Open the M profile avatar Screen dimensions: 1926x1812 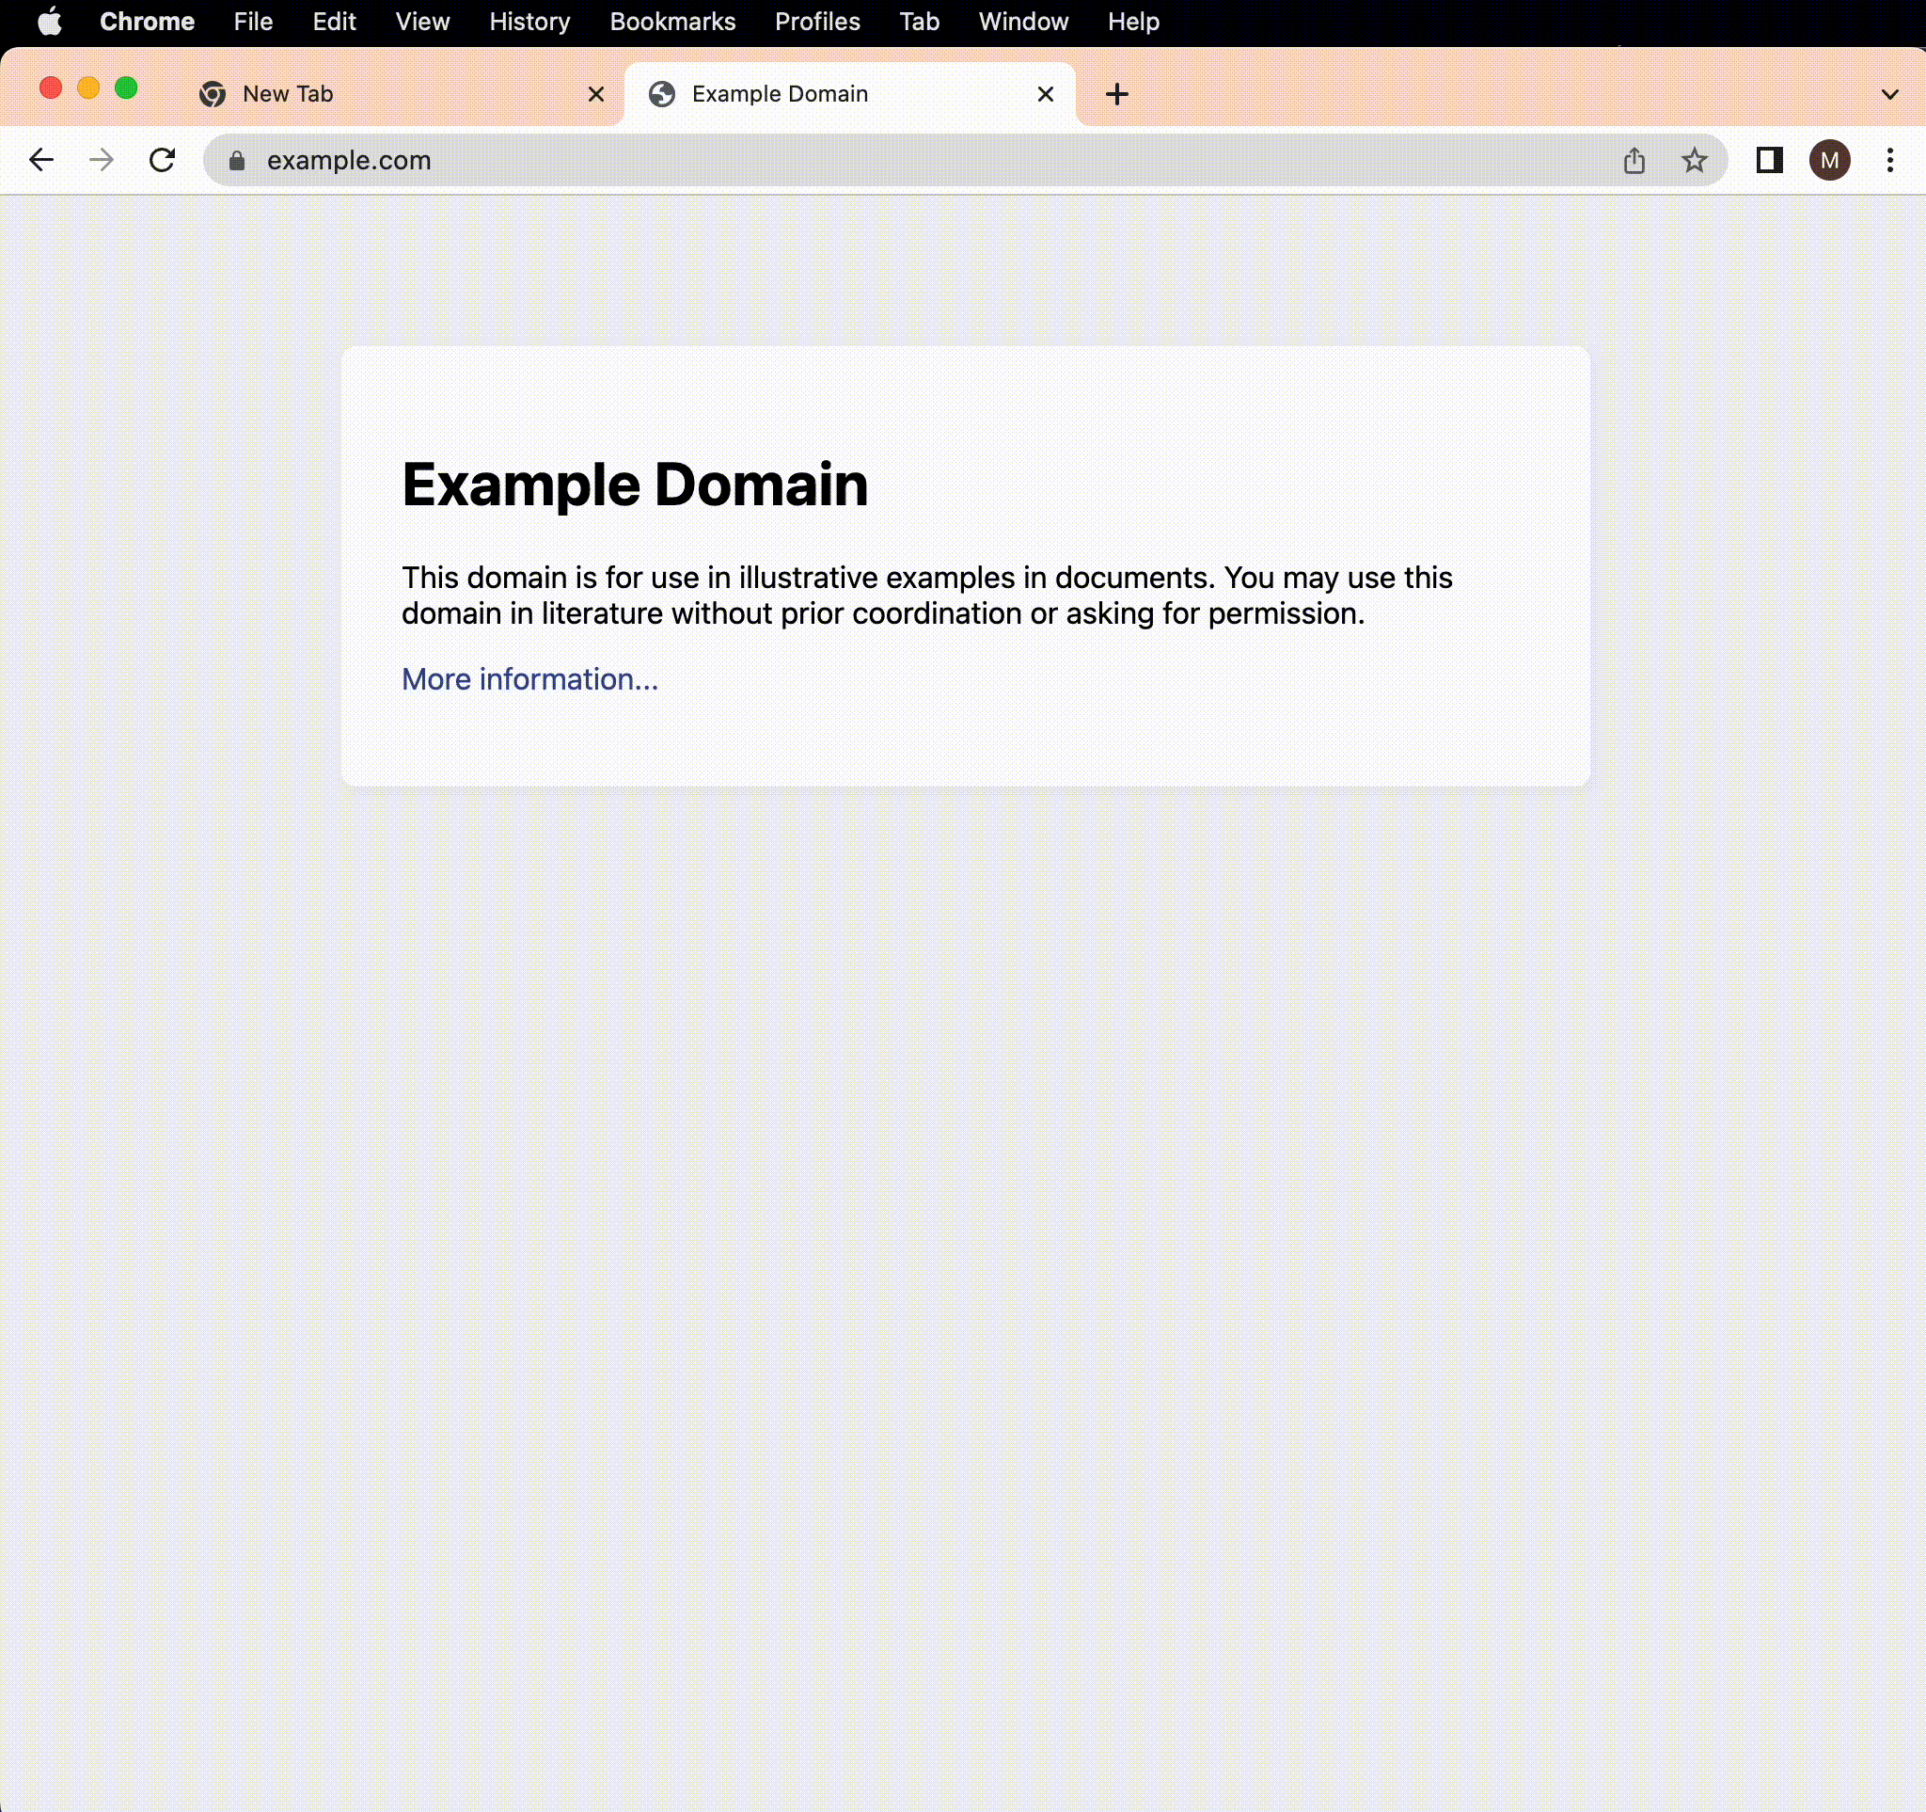click(1829, 160)
